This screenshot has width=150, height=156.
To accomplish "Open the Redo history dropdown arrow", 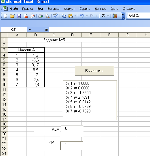I will [96, 16].
